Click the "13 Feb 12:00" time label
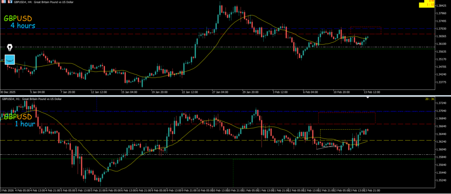The width and height of the screenshot is (451, 194). tap(372, 92)
